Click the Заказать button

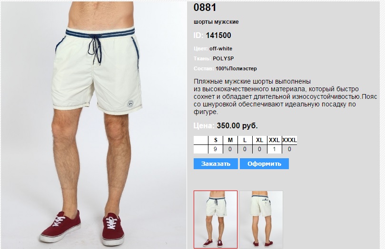click(216, 164)
